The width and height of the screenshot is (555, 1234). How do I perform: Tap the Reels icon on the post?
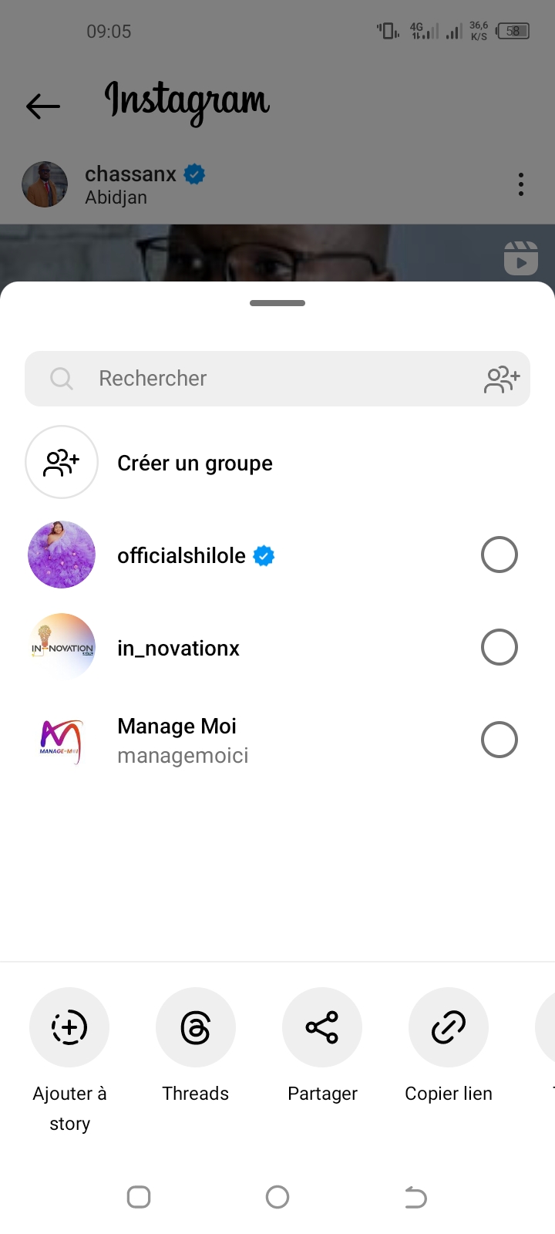click(x=521, y=258)
